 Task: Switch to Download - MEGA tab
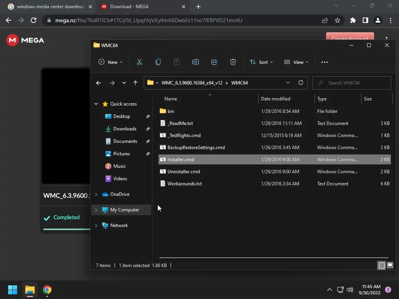click(143, 7)
